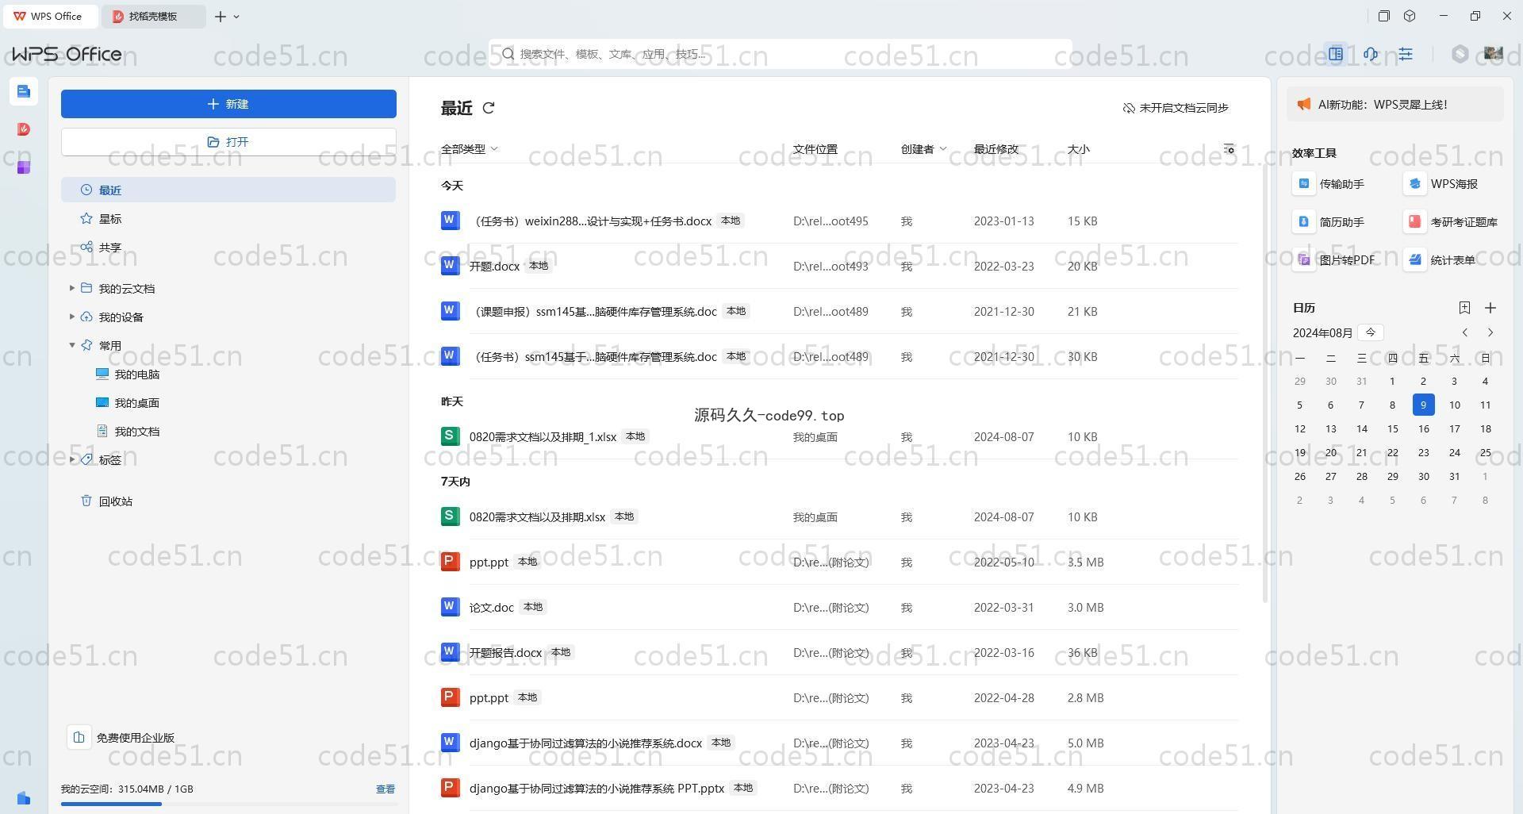The height and width of the screenshot is (814, 1523).
Task: Click new tab plus button
Action: click(x=221, y=17)
